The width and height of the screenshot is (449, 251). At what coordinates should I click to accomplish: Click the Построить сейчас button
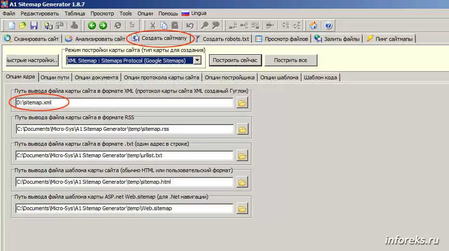[x=236, y=60]
